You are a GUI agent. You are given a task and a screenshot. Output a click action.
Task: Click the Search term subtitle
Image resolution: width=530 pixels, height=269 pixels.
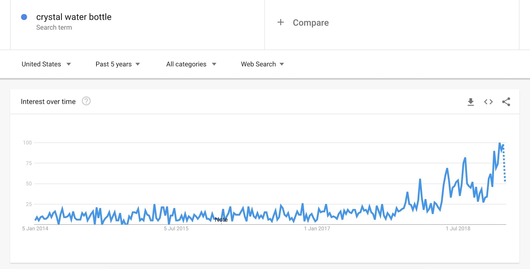(x=54, y=28)
